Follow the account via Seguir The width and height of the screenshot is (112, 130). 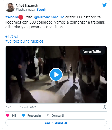[41, 10]
